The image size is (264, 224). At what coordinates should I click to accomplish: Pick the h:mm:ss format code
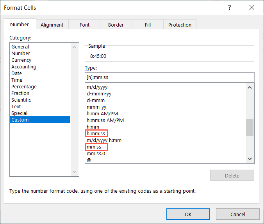coord(97,134)
